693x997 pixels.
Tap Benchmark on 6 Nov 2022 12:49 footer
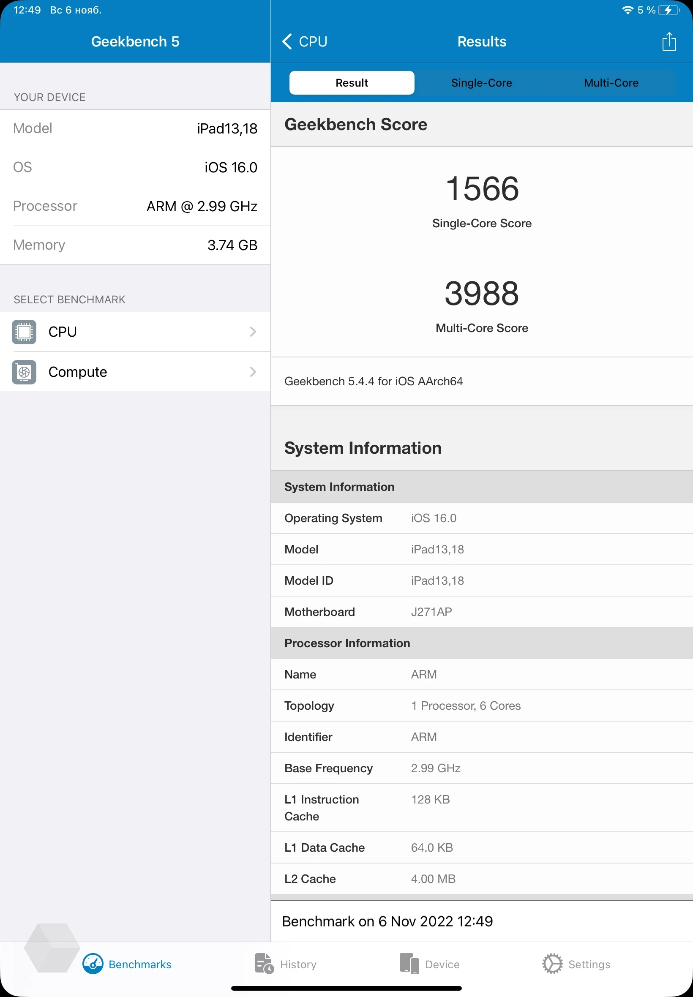(x=387, y=921)
